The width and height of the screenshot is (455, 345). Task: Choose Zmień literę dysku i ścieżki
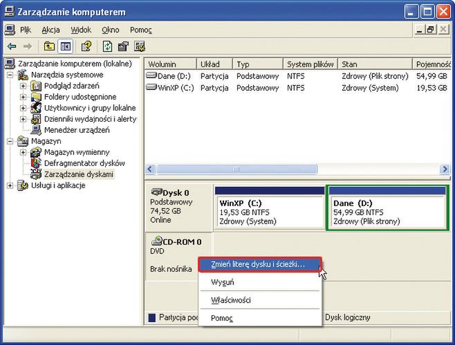(260, 264)
